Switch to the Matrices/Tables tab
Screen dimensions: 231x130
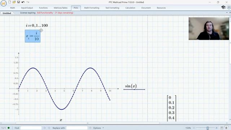tap(61, 8)
